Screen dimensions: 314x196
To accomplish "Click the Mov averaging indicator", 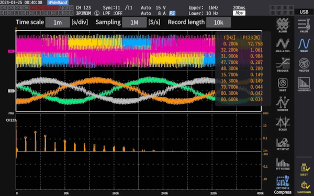I will (x=239, y=13).
